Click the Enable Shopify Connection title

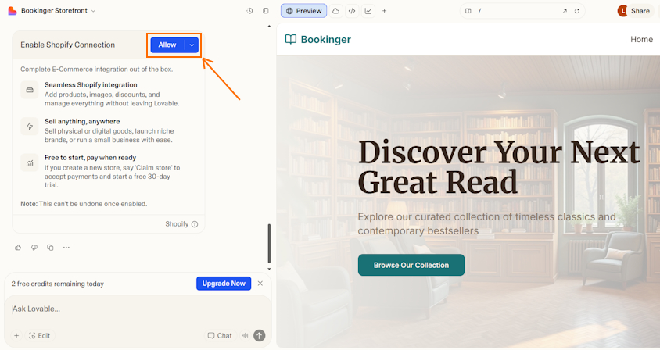[68, 45]
